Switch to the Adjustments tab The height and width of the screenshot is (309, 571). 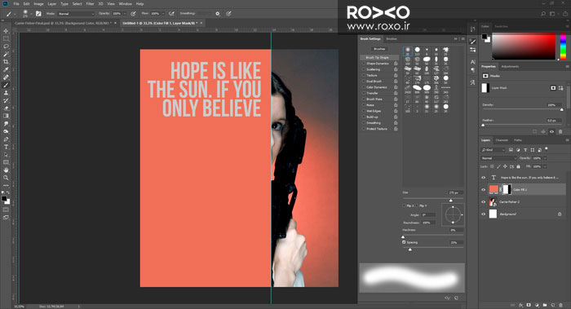[510, 67]
